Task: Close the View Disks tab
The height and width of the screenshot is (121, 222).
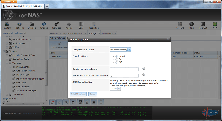Action: [115, 33]
